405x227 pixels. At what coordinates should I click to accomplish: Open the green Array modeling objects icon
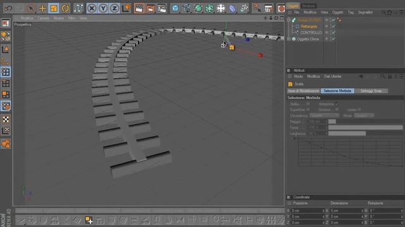click(209, 8)
